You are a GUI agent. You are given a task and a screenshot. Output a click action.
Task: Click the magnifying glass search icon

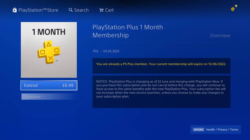tap(71, 10)
